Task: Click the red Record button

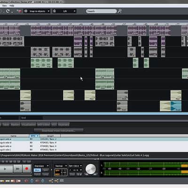Action: 26,169
